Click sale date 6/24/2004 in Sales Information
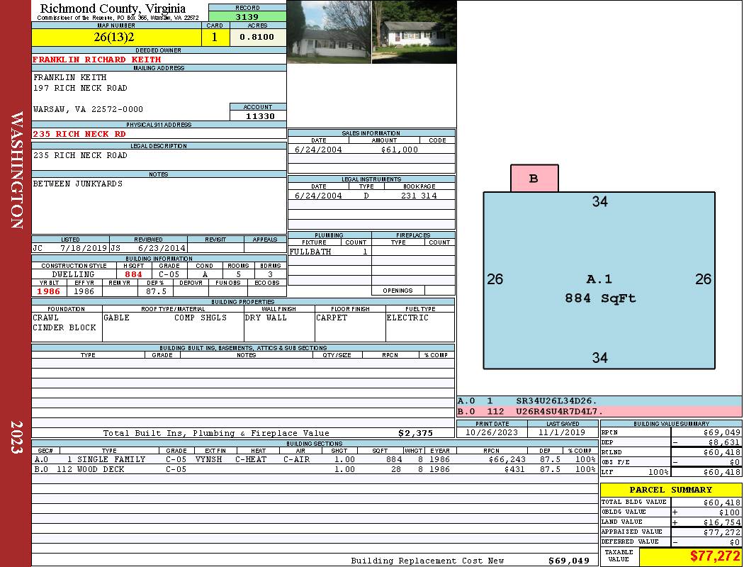This screenshot has height=567, width=744. pyautogui.click(x=318, y=150)
